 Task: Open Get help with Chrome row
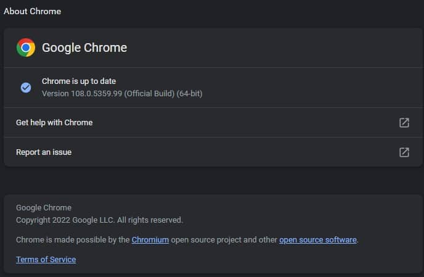click(213, 123)
